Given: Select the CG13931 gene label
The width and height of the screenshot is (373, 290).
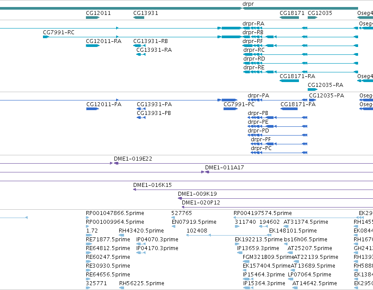Looking at the screenshot, I should pyautogui.click(x=146, y=13).
